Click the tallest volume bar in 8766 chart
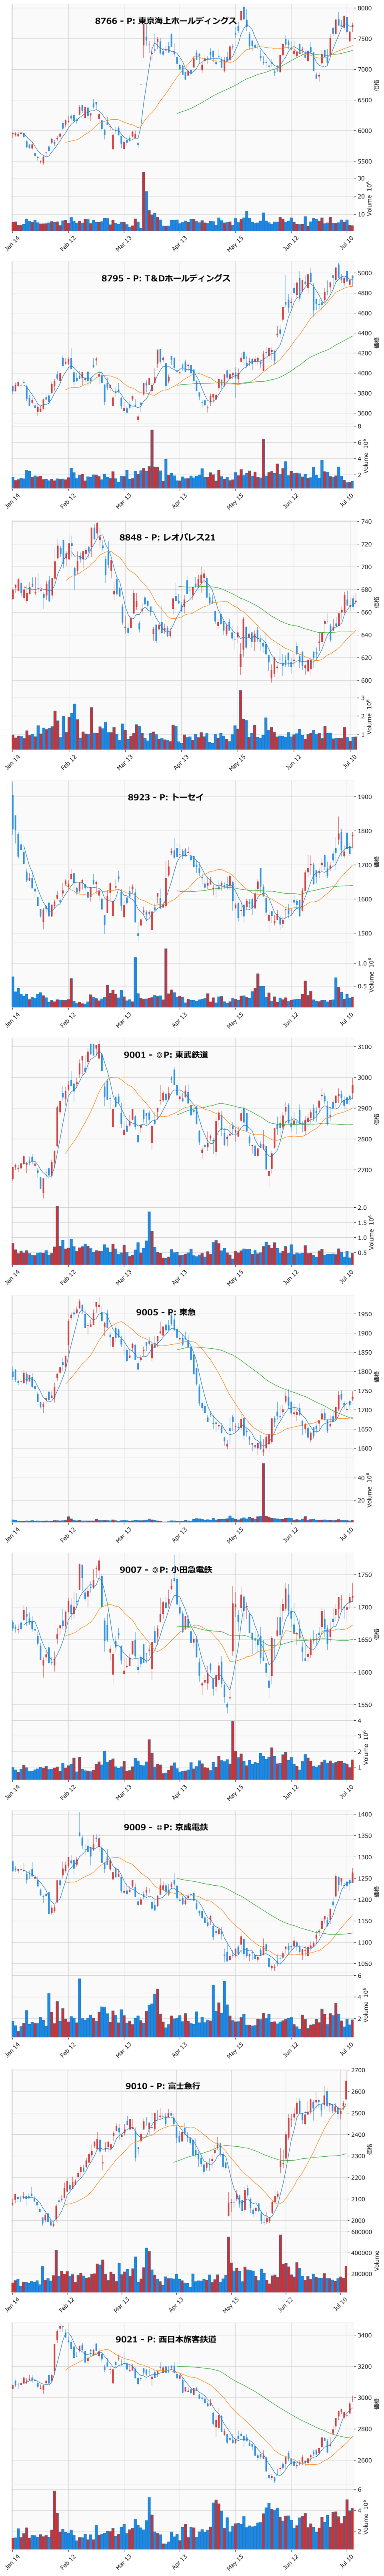This screenshot has height=2576, width=384. 143,201
